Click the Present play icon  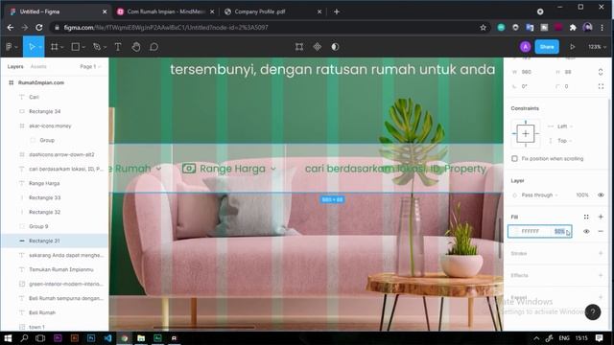572,47
